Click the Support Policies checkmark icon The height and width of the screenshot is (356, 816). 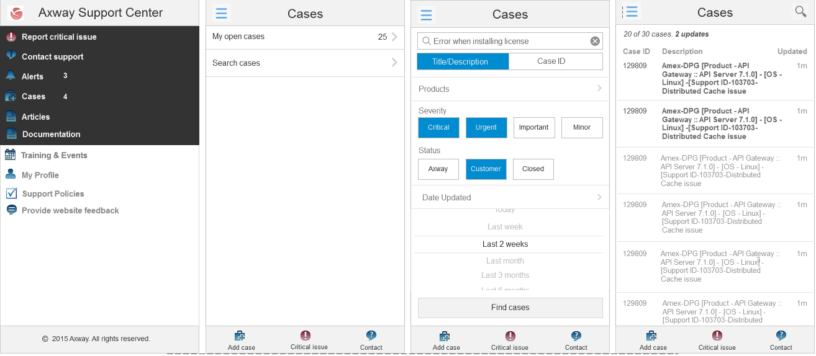[11, 194]
